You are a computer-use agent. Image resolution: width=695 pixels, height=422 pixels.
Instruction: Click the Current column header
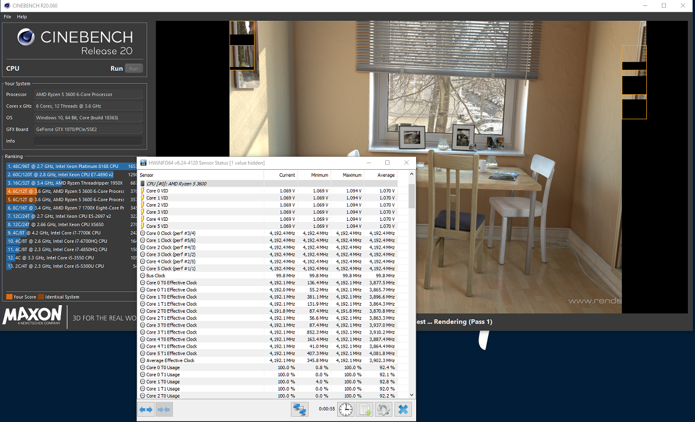coord(281,175)
